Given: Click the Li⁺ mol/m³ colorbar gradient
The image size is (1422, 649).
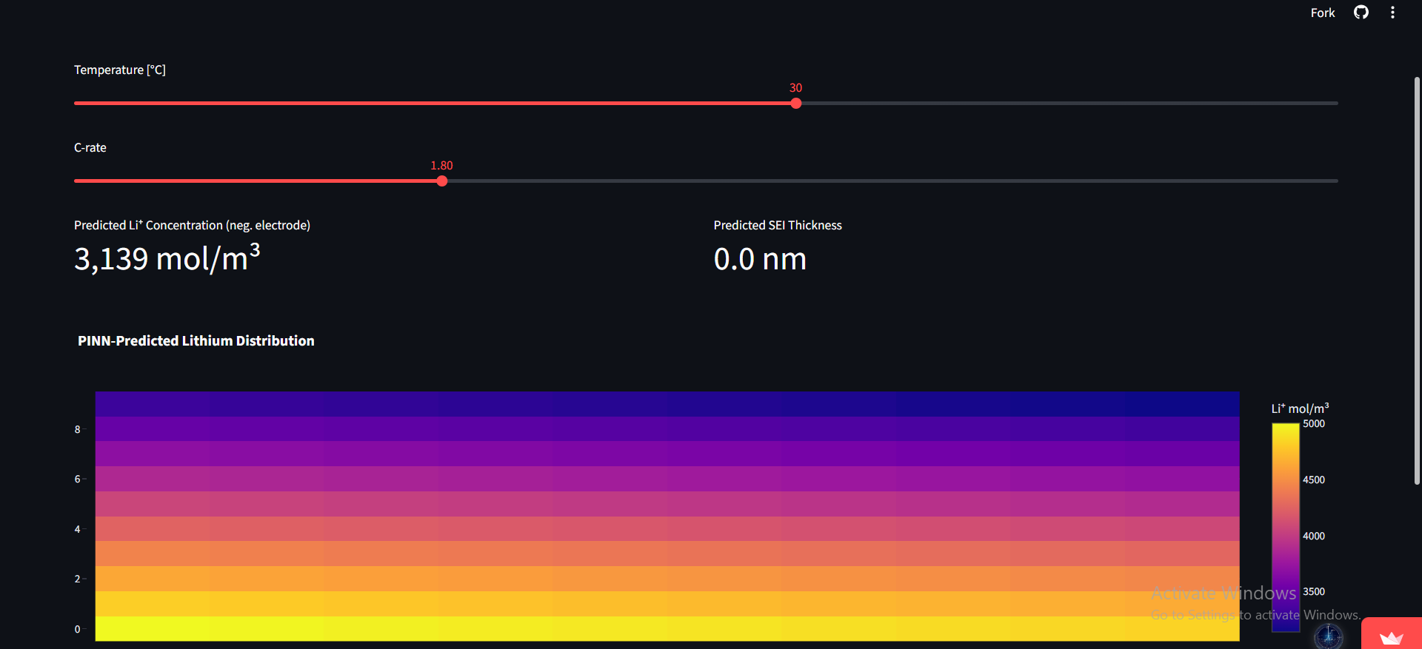Looking at the screenshot, I should coord(1285,518).
